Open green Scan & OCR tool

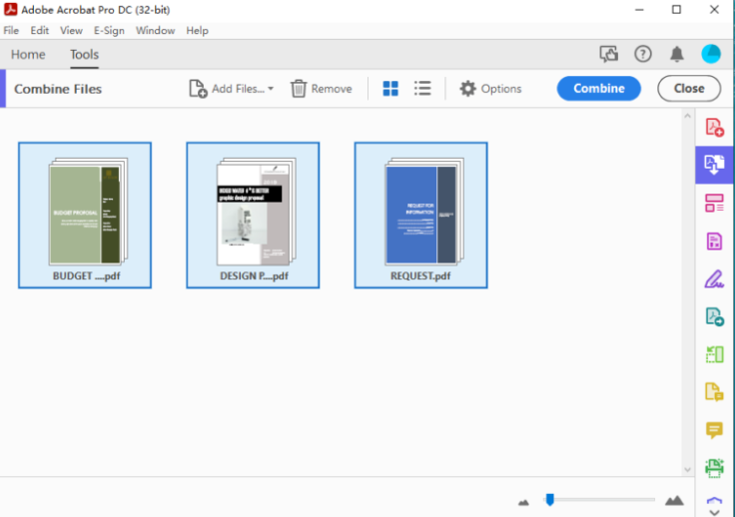tap(714, 468)
